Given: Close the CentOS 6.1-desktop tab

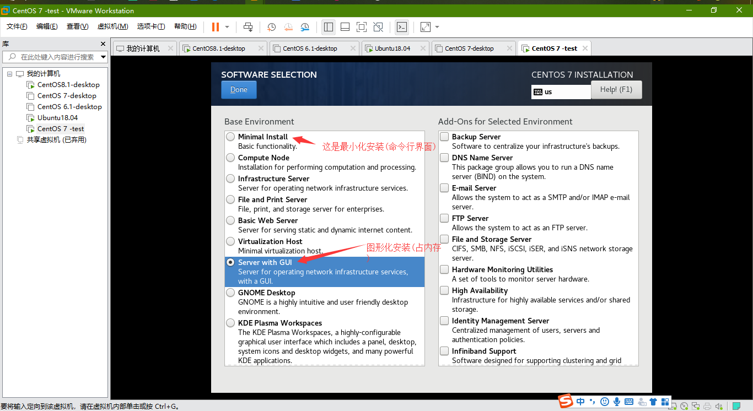Looking at the screenshot, I should (353, 48).
